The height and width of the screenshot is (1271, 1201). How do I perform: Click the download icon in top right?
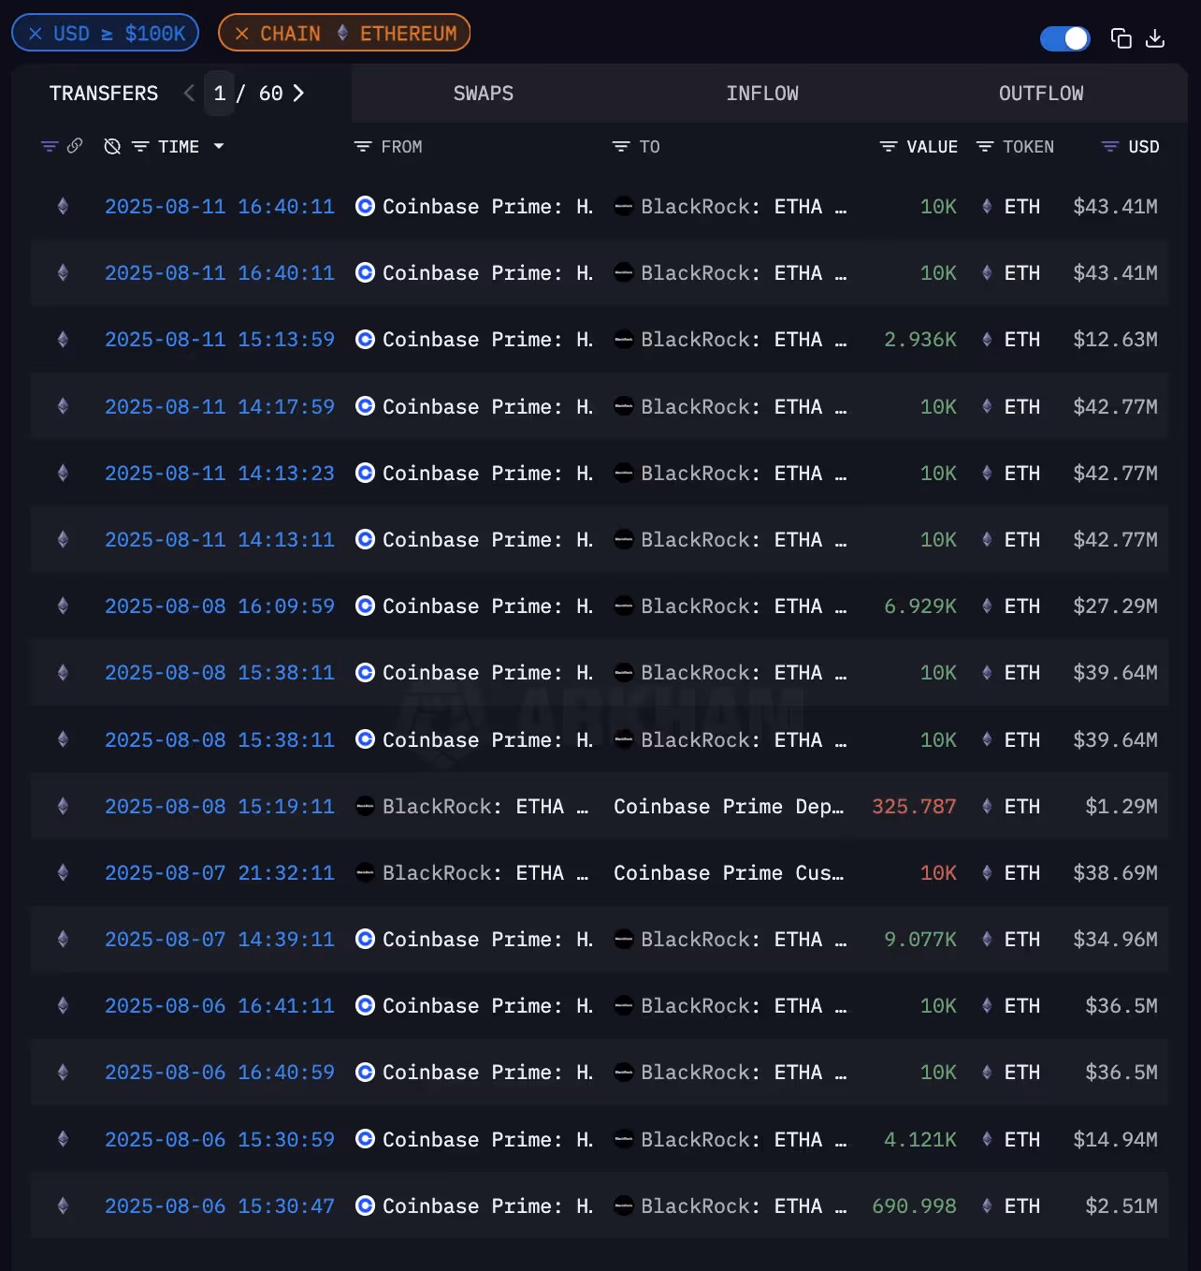(1155, 38)
